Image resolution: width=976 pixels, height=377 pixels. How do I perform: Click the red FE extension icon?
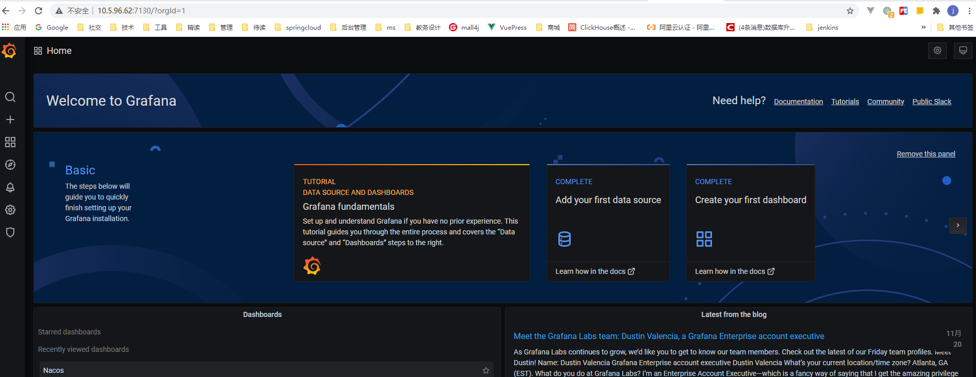[x=904, y=11]
